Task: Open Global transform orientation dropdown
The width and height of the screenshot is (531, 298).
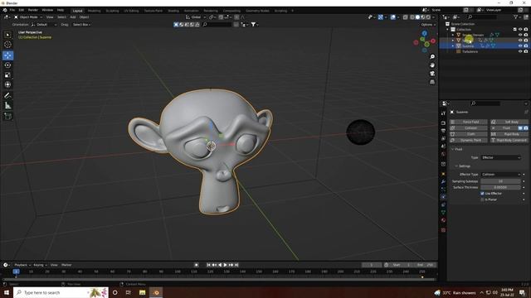Action: (196, 17)
